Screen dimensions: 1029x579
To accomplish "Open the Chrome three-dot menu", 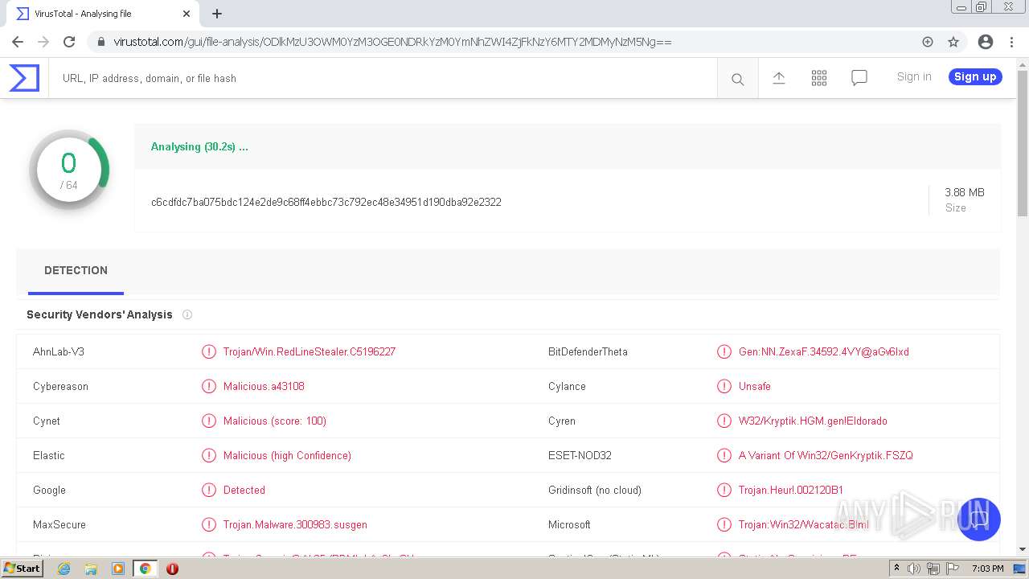I will point(1011,42).
